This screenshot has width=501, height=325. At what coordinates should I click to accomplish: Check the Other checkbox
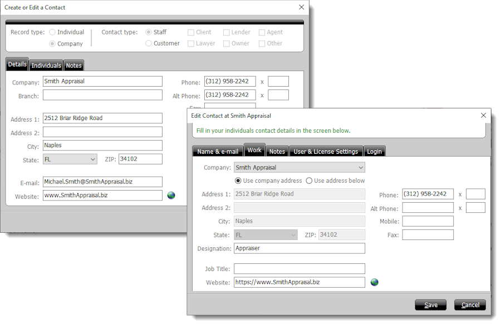pos(262,44)
